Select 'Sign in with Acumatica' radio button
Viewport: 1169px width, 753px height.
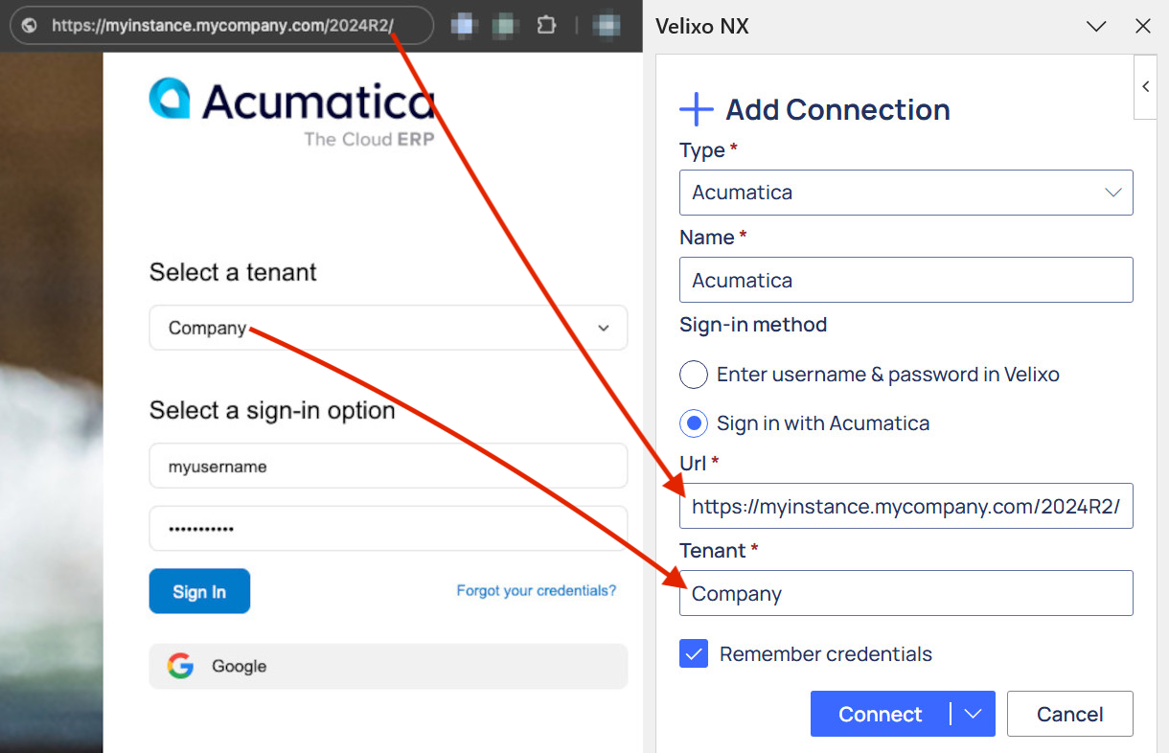click(694, 422)
